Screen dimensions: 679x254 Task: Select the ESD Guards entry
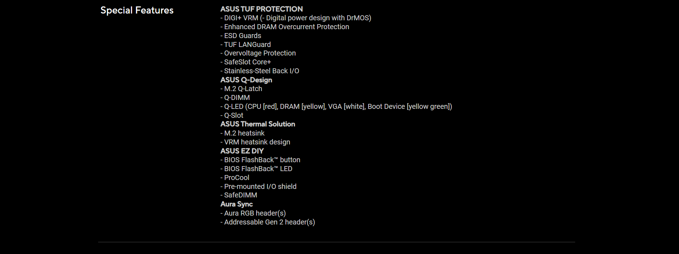(x=241, y=36)
